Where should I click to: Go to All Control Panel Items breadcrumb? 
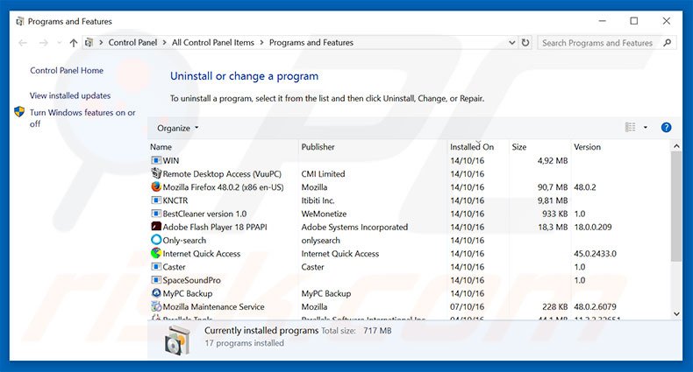tap(213, 43)
